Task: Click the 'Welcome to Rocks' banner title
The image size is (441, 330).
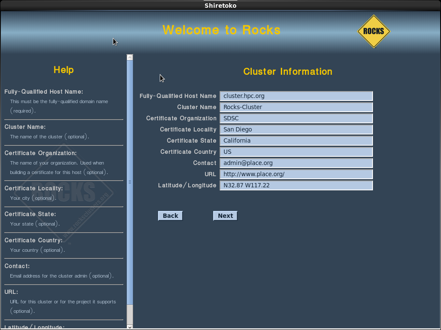Action: [x=221, y=30]
